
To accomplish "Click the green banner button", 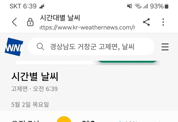I will click(x=127, y=62).
